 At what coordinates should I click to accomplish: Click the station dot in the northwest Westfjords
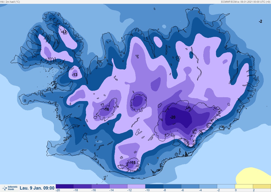(x=41, y=29)
